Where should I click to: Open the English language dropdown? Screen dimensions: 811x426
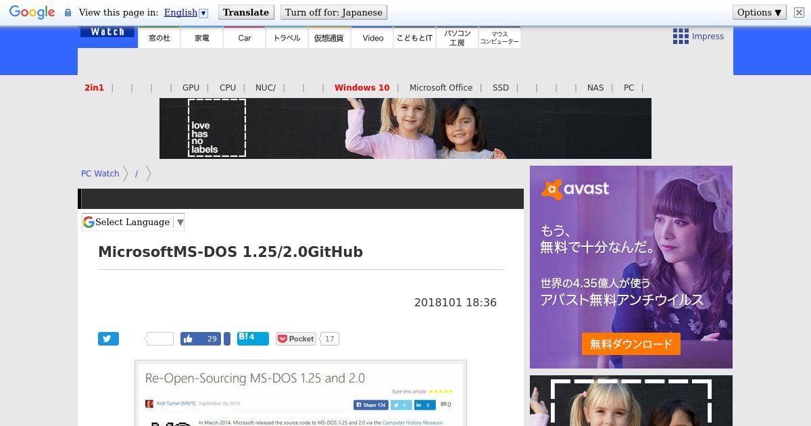(x=185, y=12)
